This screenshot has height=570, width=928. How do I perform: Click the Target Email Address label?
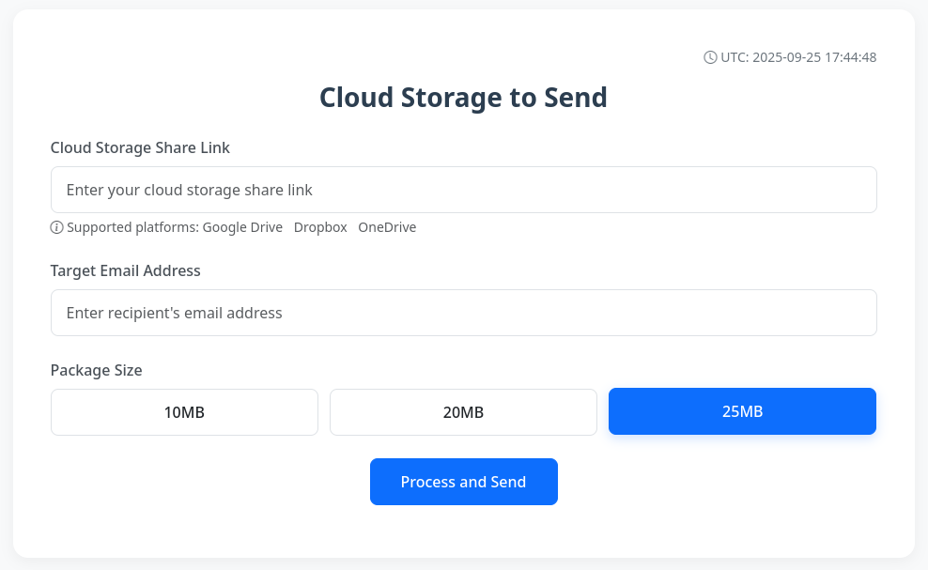pyautogui.click(x=126, y=270)
